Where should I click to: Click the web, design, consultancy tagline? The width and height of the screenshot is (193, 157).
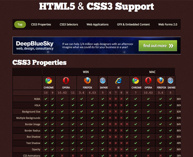pos(35,49)
